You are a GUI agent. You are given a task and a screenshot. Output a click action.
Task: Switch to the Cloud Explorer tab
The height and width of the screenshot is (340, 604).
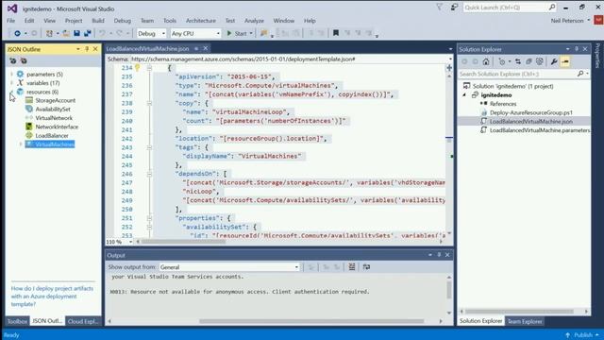83,321
